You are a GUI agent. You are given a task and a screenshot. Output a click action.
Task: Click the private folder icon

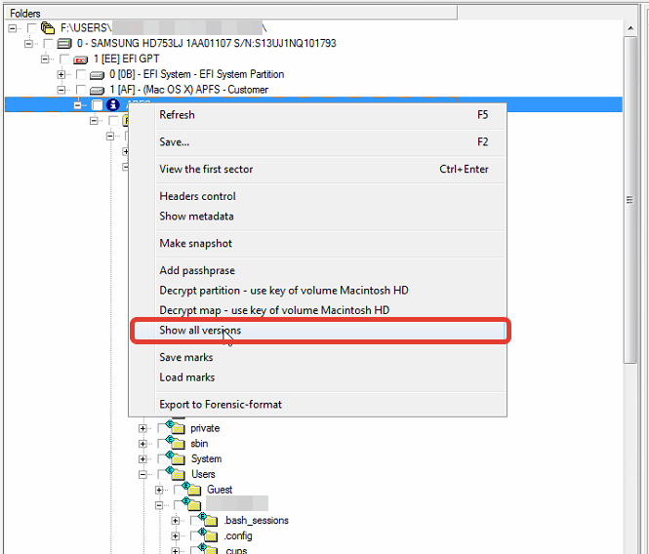[x=177, y=428]
